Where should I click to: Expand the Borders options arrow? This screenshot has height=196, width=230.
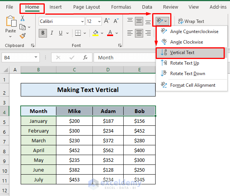[x=85, y=33]
